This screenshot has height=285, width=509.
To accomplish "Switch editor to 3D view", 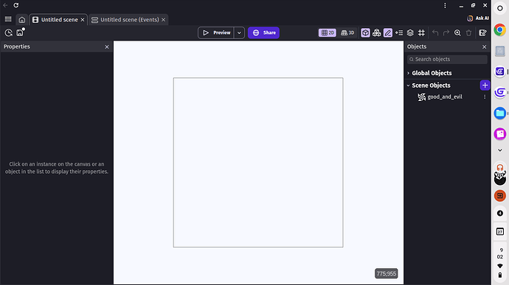I will point(347,32).
